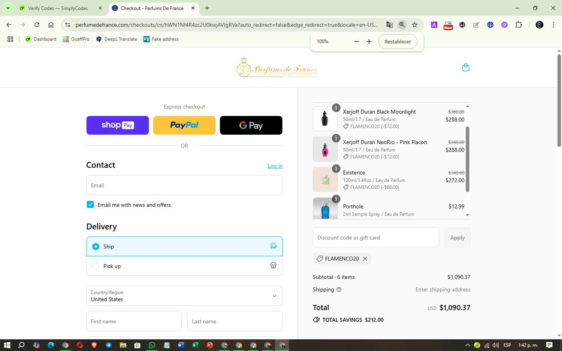Click the Parfums de France logo
The width and height of the screenshot is (562, 351).
tap(277, 68)
